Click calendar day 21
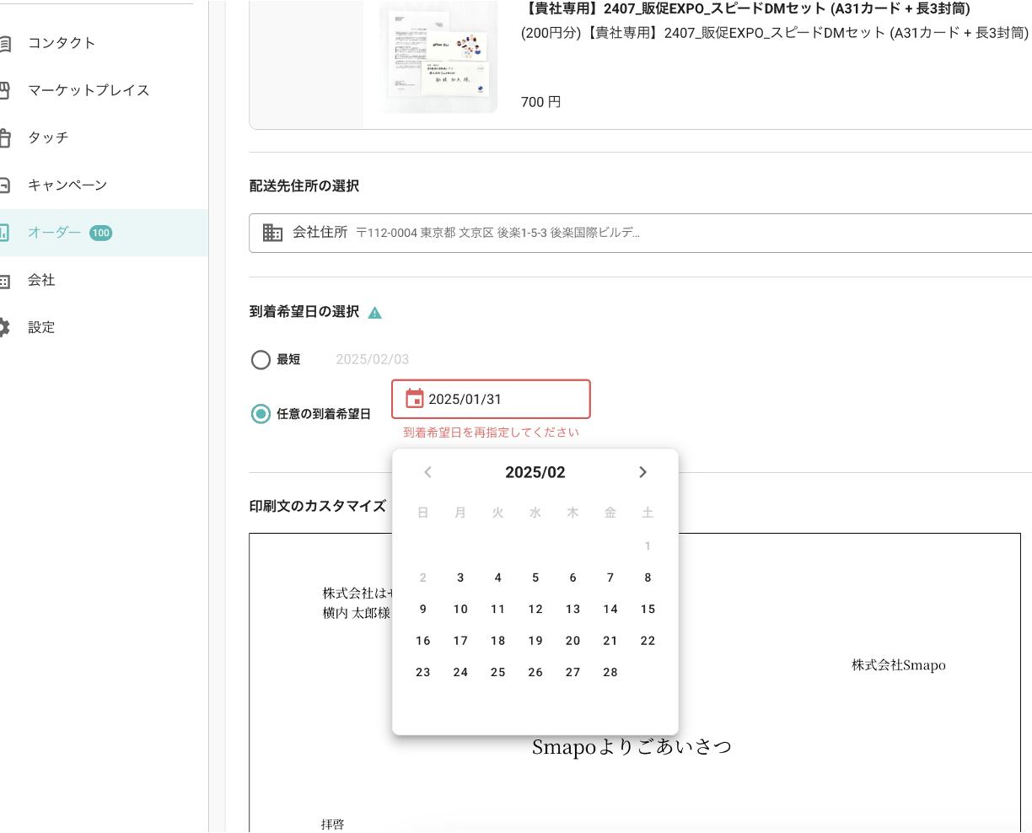The height and width of the screenshot is (833, 1032). pyautogui.click(x=610, y=641)
